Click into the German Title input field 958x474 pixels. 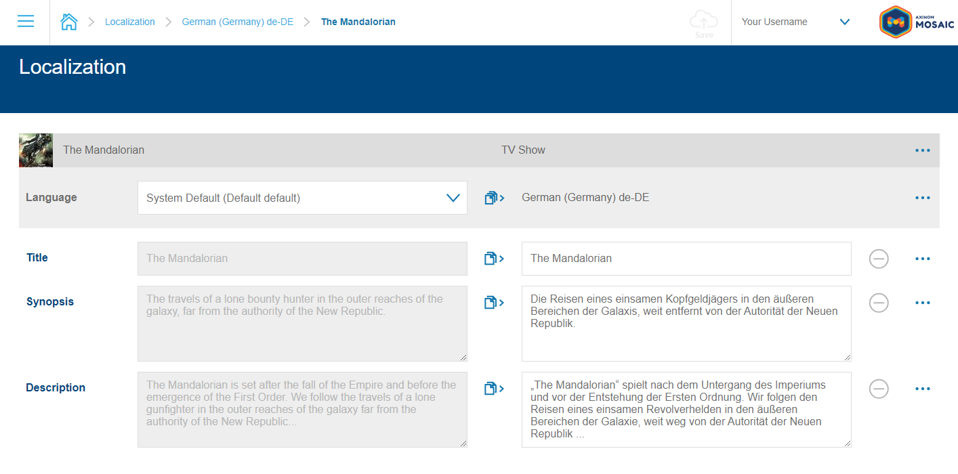pyautogui.click(x=686, y=259)
